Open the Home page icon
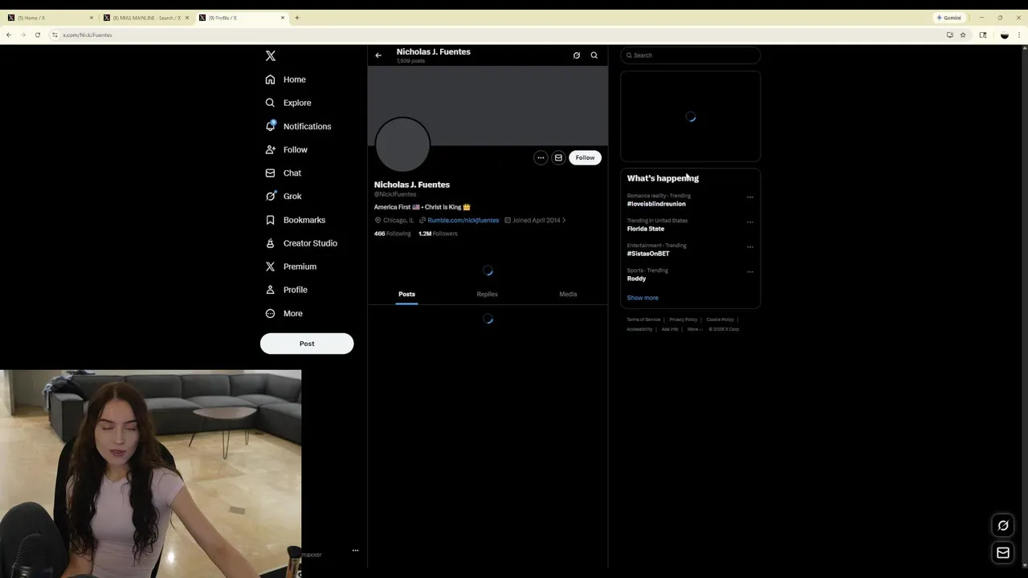Image resolution: width=1028 pixels, height=578 pixels. coord(271,79)
